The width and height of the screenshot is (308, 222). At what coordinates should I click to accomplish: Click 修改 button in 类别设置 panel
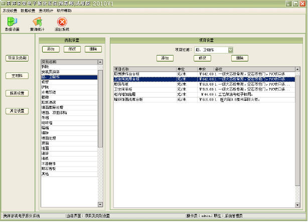tap(71, 49)
